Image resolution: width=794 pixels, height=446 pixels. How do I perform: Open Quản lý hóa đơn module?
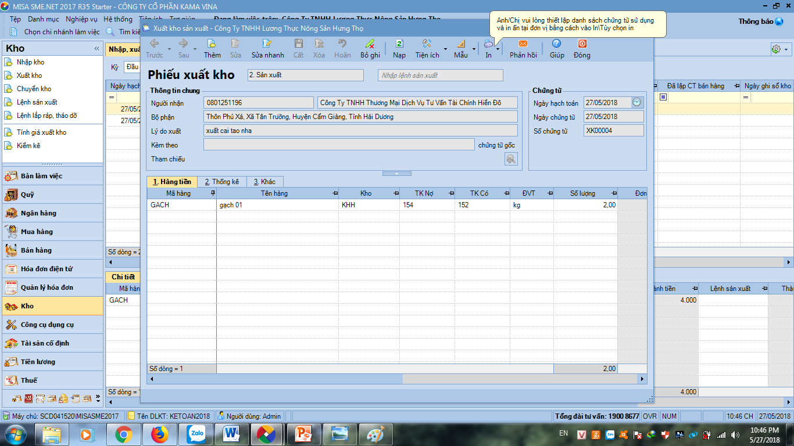point(53,287)
